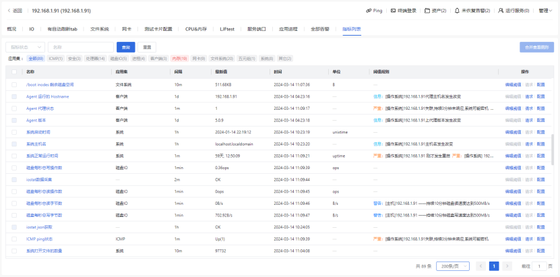Click the blue 查询 search button

[x=125, y=47]
